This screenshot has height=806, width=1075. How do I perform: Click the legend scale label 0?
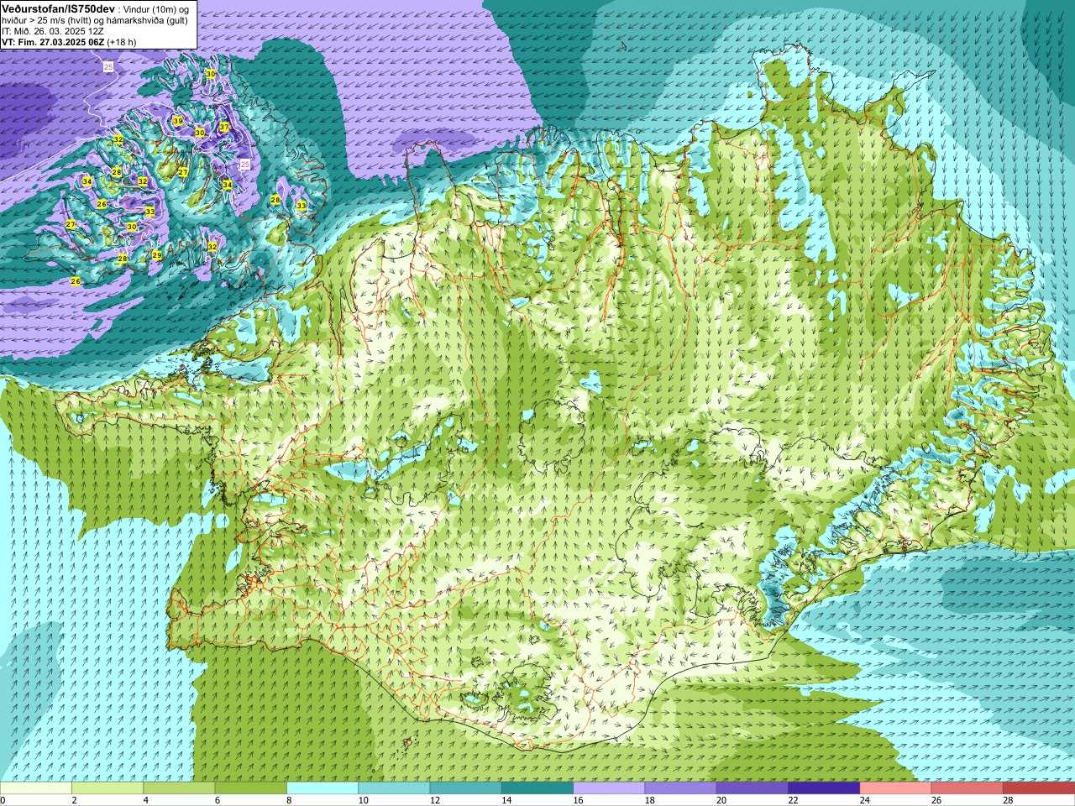pos(3,800)
